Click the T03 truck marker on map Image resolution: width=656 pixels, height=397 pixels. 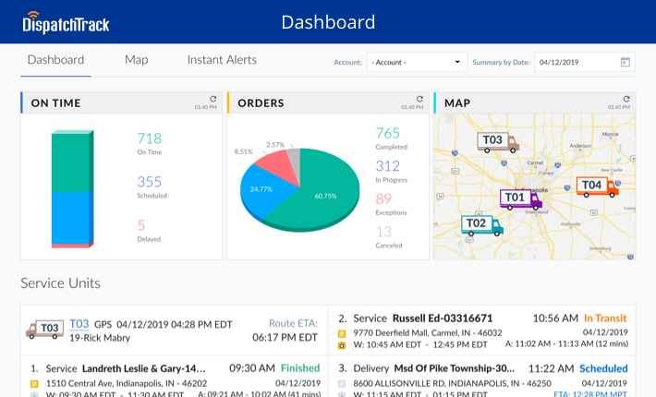(x=497, y=141)
